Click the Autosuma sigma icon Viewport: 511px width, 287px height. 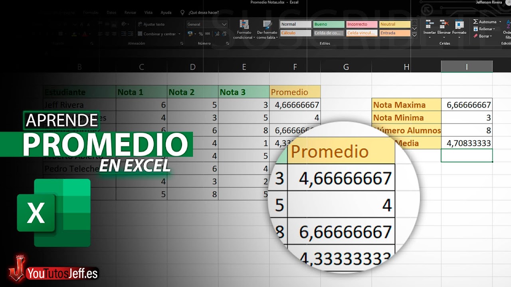pyautogui.click(x=475, y=22)
